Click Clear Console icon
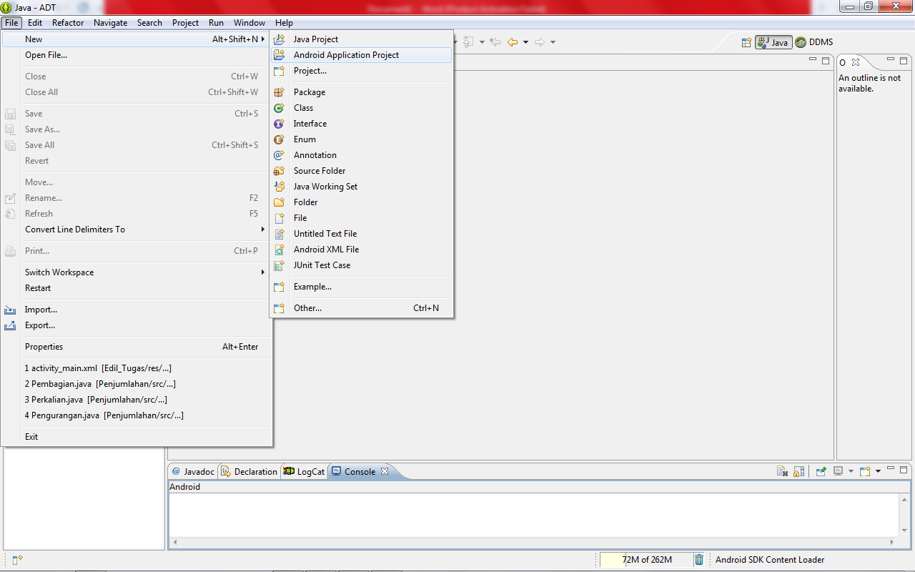The width and height of the screenshot is (915, 572). point(783,471)
